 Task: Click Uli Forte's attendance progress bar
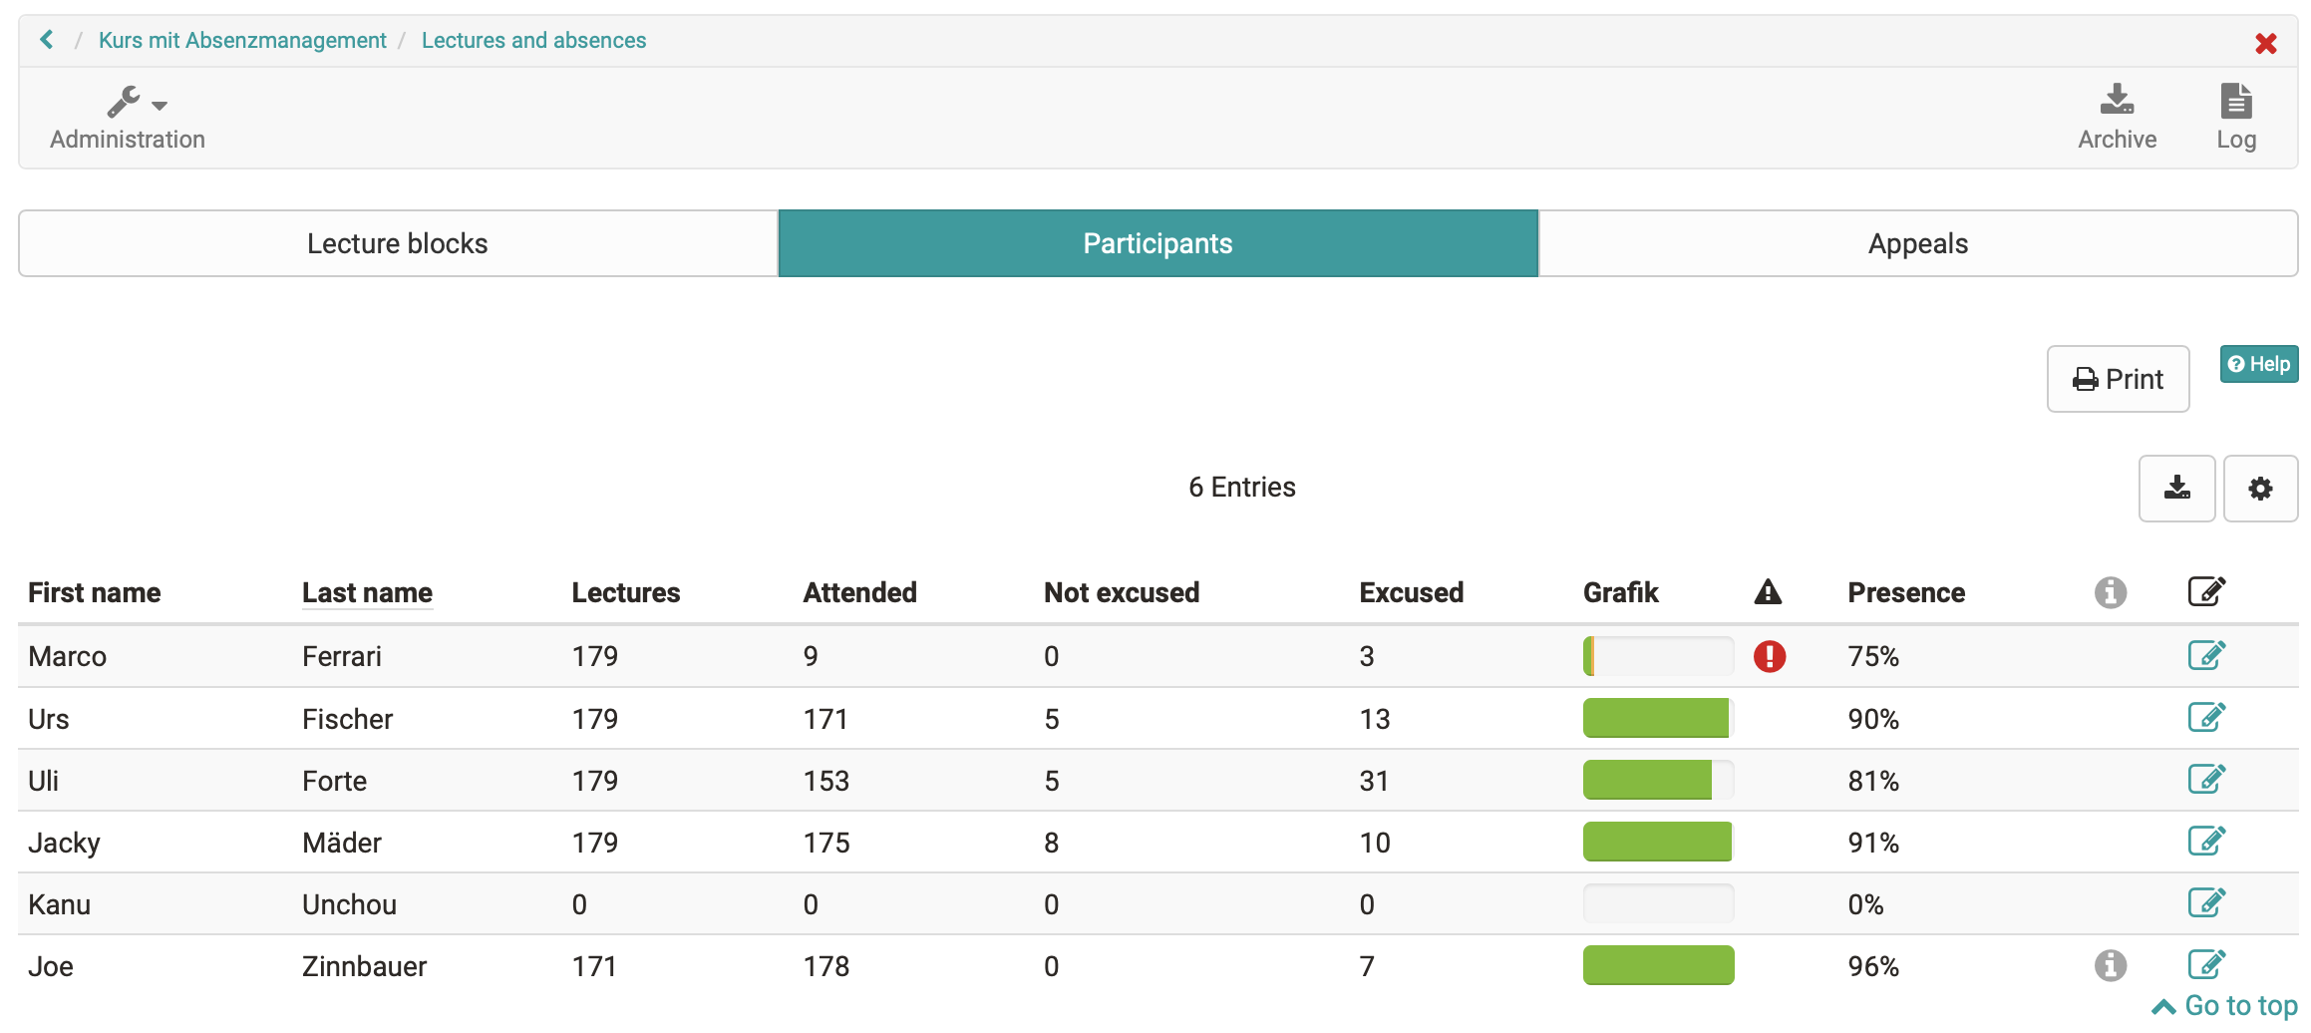(x=1657, y=780)
